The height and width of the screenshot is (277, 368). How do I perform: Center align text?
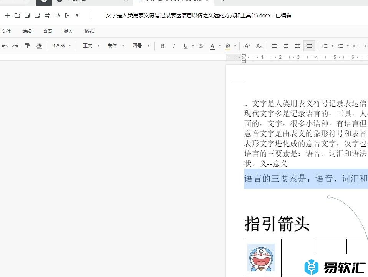pos(286,46)
